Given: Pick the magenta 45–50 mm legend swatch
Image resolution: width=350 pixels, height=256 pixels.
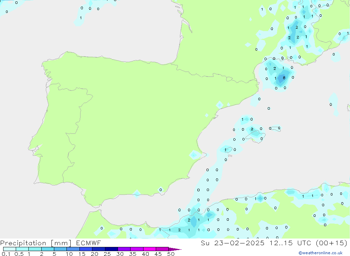Looking at the screenshot, I should (162, 249).
